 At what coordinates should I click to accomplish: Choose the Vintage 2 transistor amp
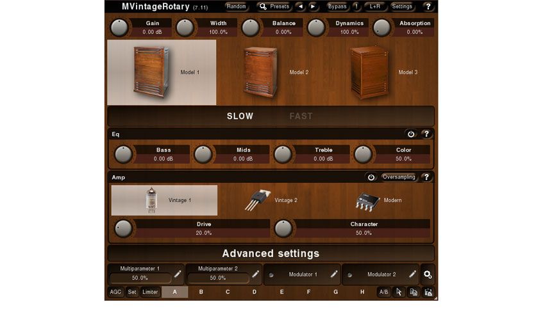click(271, 200)
